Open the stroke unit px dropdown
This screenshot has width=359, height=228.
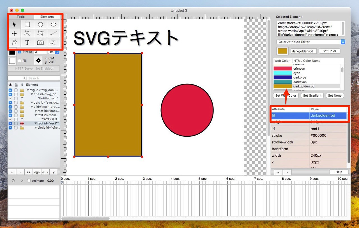point(53,52)
